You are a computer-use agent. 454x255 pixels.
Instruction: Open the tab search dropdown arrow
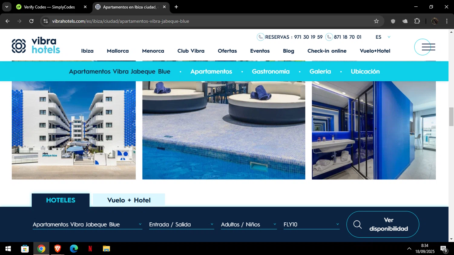pyautogui.click(x=7, y=7)
